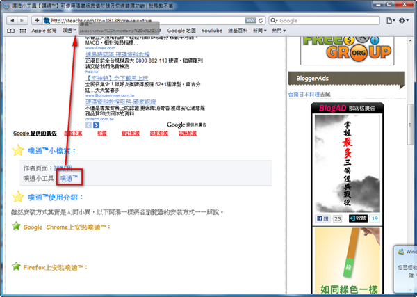The width and height of the screenshot is (417, 297).
Task: Open the red 軟體 ad link
Action: tap(102, 133)
